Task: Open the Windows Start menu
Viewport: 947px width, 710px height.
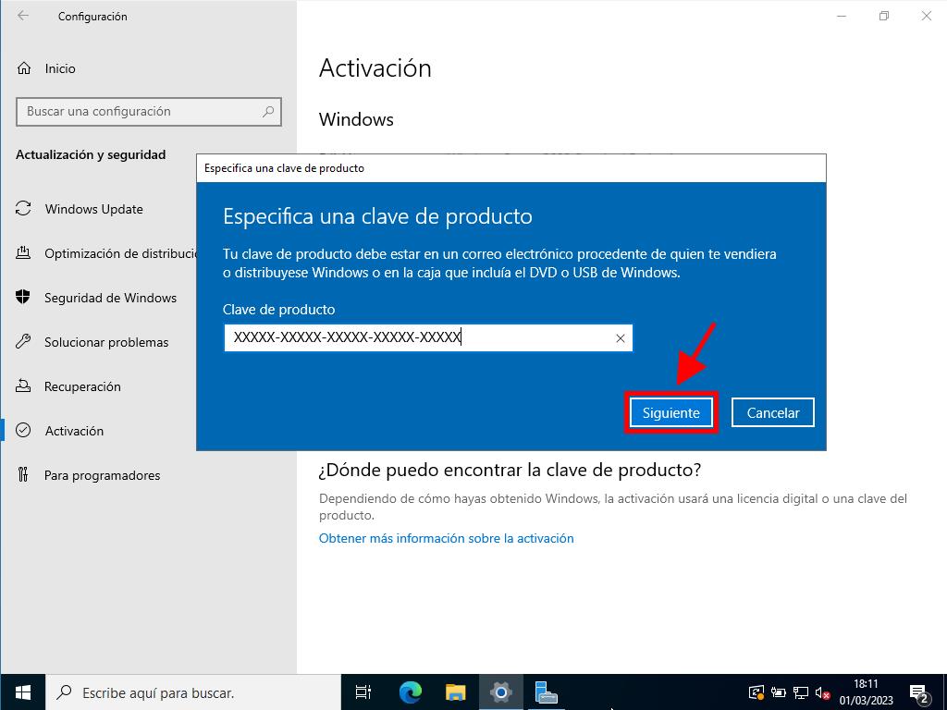Action: tap(22, 692)
